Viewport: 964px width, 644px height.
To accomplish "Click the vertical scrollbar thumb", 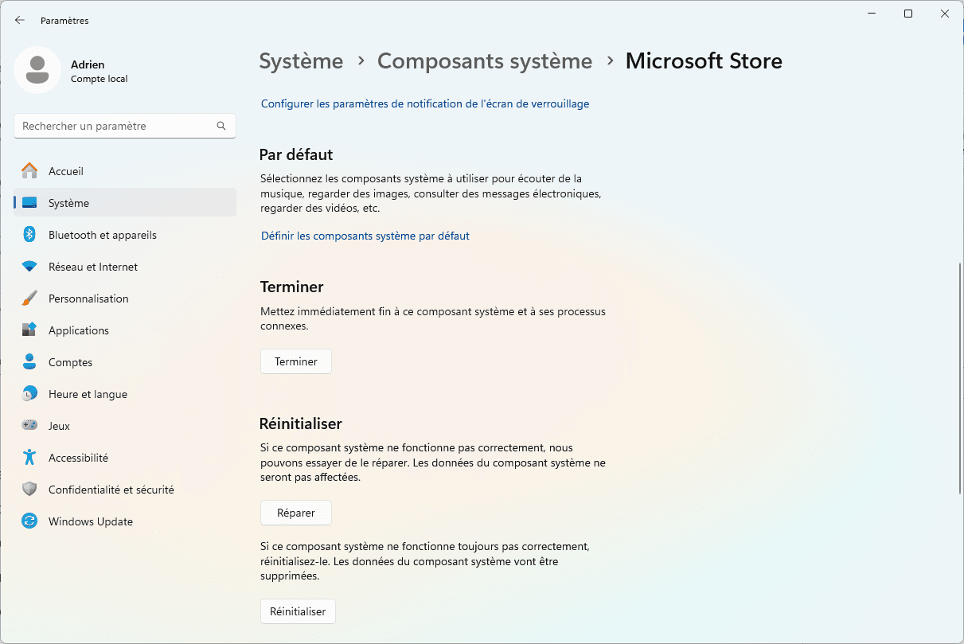I will (x=959, y=380).
